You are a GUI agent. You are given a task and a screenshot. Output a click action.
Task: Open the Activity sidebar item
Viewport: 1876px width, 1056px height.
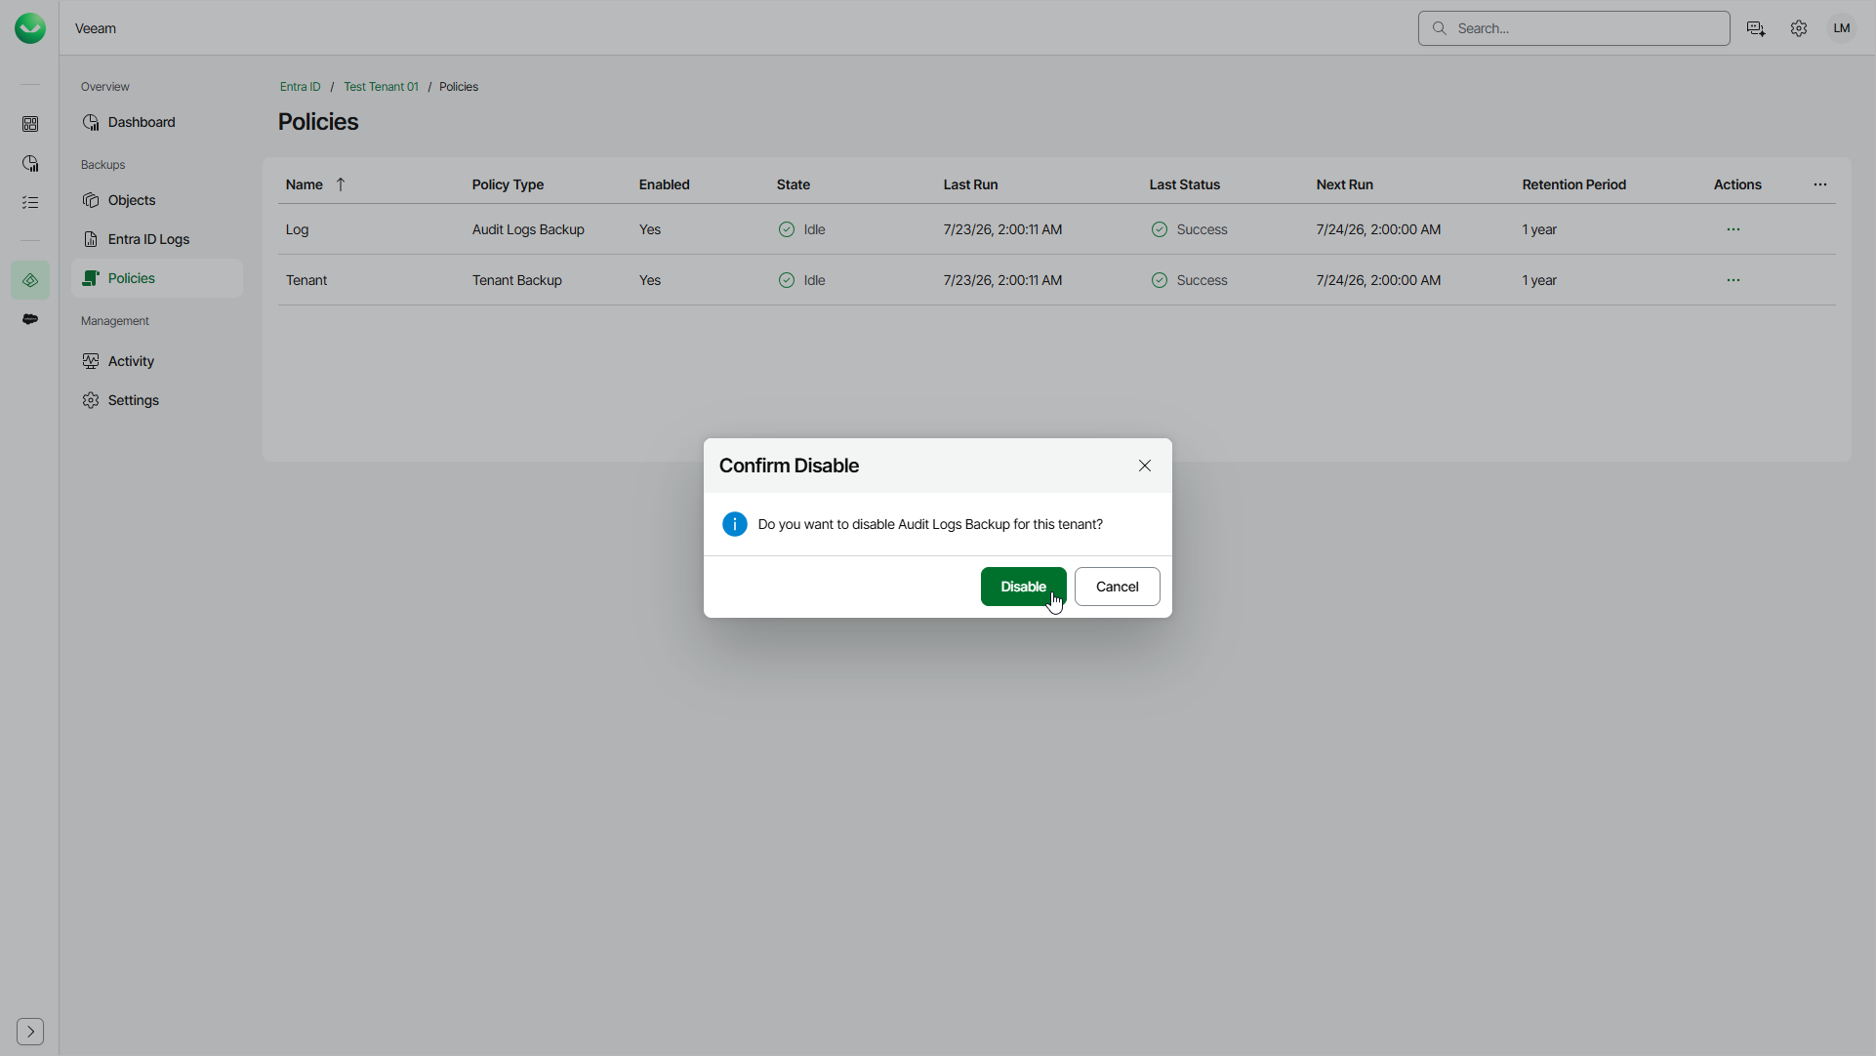pos(157,361)
